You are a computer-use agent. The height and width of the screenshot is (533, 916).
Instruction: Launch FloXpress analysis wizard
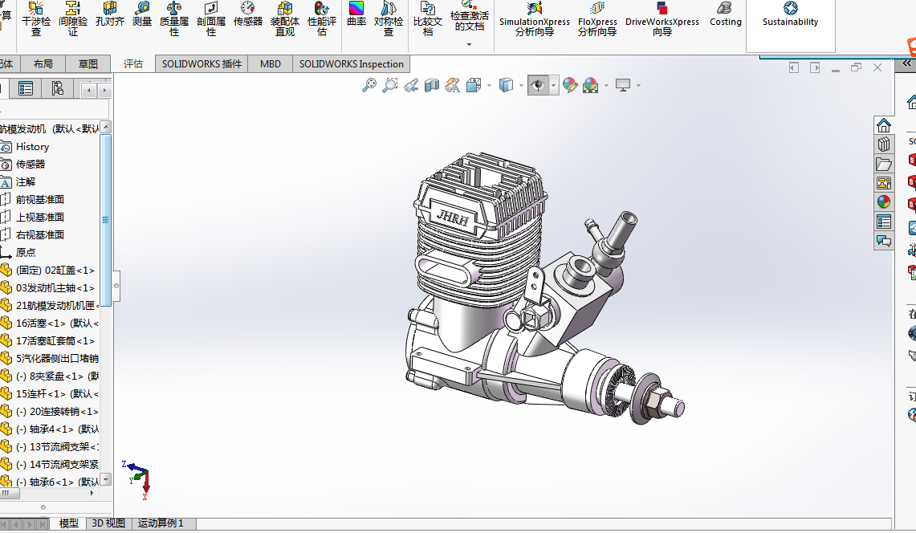click(x=597, y=18)
